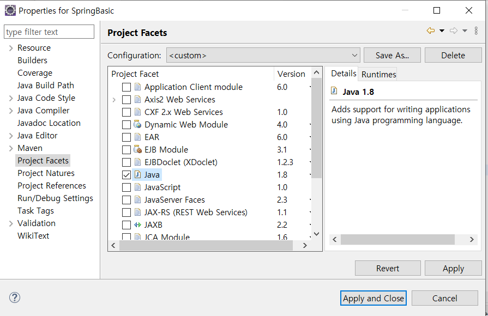Select Project References in tree
Image resolution: width=488 pixels, height=316 pixels.
coord(52,186)
